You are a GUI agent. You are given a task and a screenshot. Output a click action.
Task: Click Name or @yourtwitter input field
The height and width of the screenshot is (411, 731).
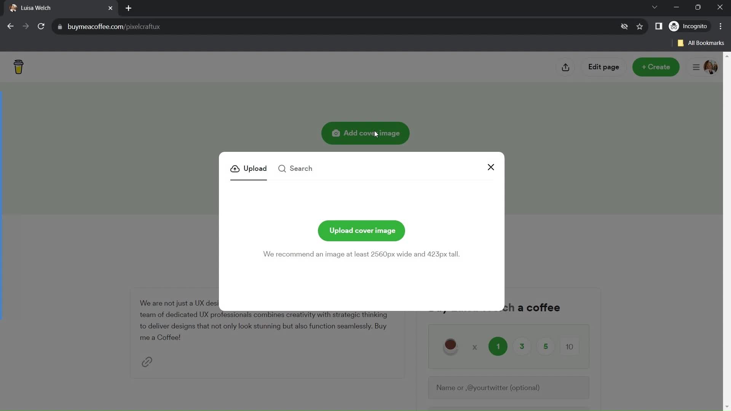pyautogui.click(x=509, y=387)
